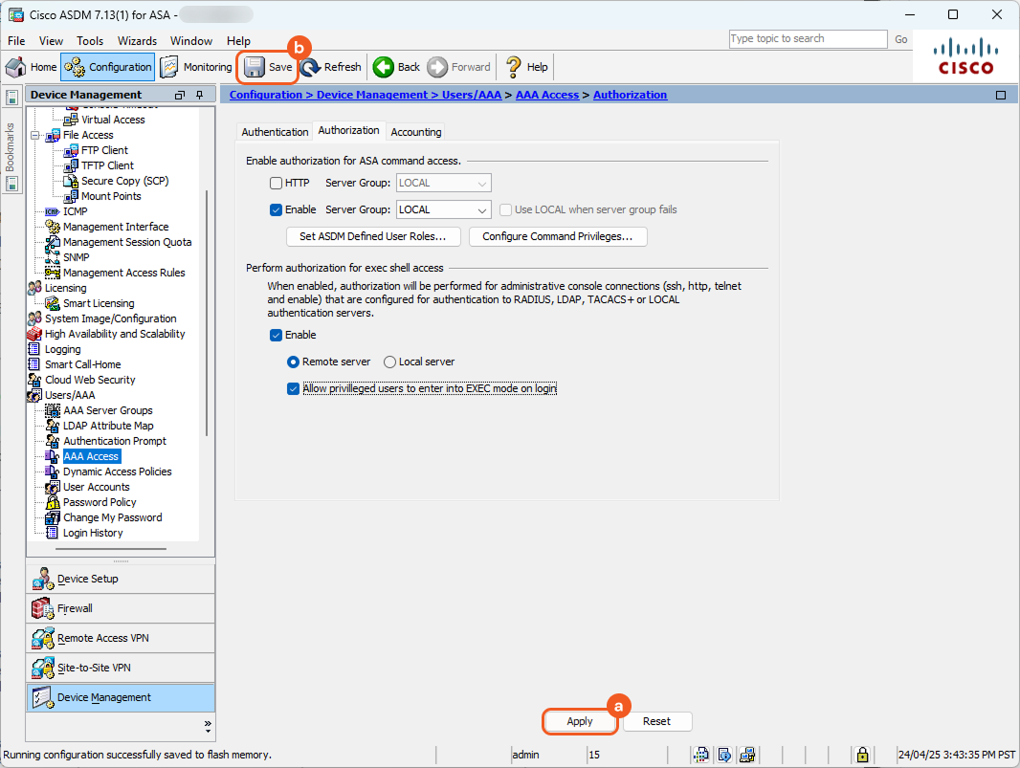
Task: Enable the HTTP authorization checkbox
Action: click(x=276, y=183)
